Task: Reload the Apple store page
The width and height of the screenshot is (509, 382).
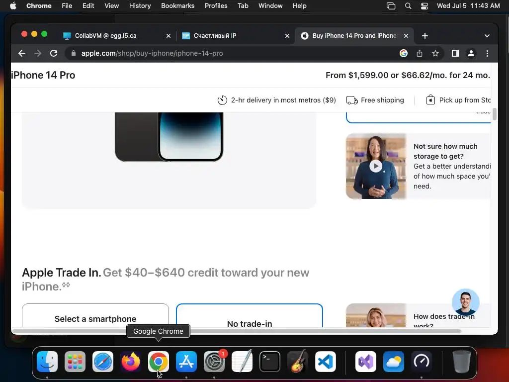Action: coord(54,53)
